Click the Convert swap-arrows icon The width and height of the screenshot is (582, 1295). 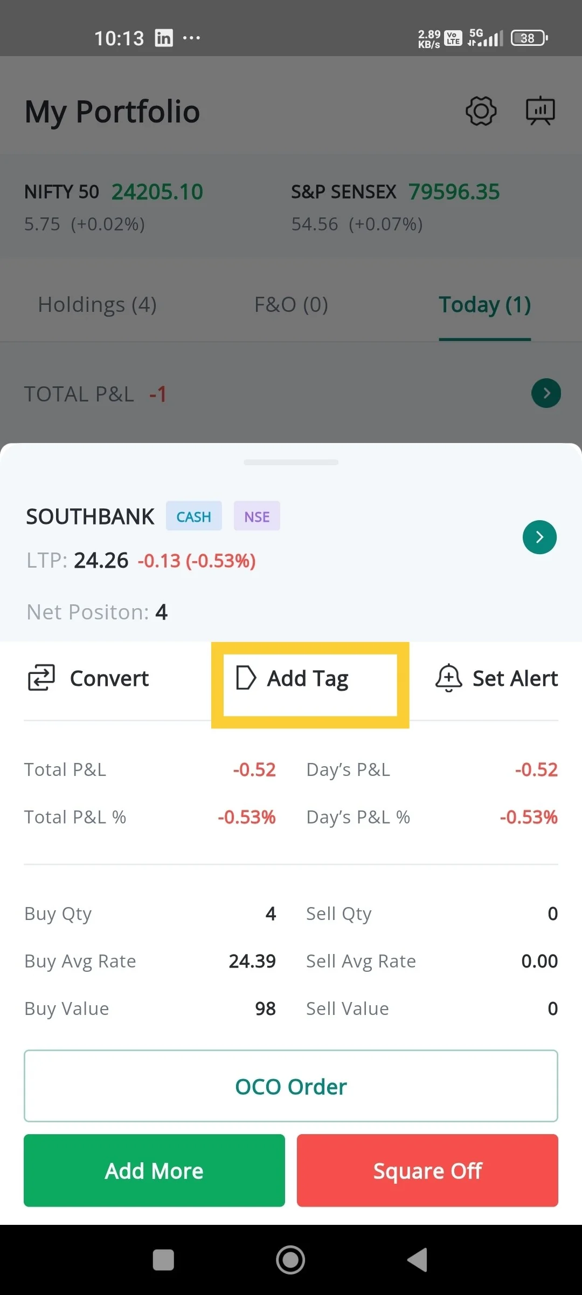pos(41,678)
